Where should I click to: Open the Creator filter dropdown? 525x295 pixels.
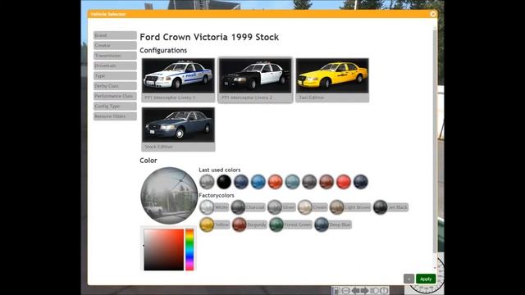tap(115, 45)
